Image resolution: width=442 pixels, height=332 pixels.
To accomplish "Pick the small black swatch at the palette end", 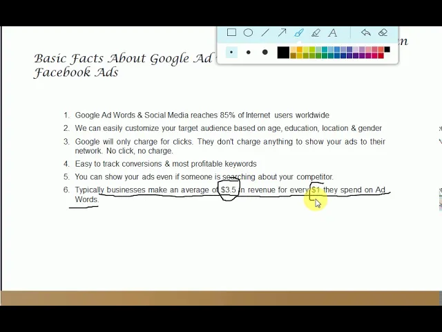I will 387,50.
